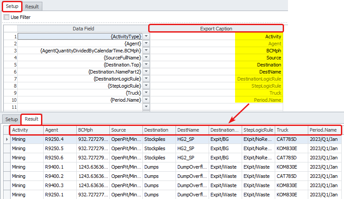This screenshot has height=199, width=344.
Task: Click the Export Caption column header
Action: pyautogui.click(x=216, y=29)
